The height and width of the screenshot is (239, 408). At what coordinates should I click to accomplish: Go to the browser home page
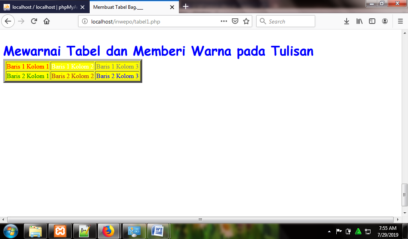[46, 21]
